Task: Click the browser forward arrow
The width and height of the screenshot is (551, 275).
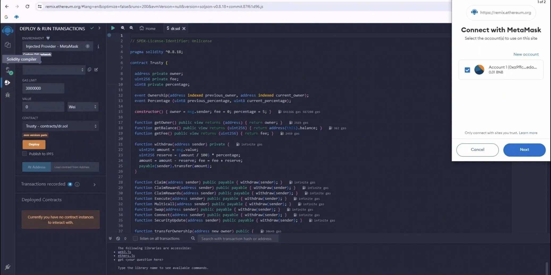Action: coord(17,6)
